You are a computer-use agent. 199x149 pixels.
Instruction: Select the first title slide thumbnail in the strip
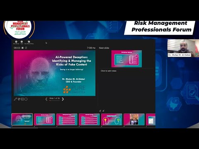coord(22,119)
